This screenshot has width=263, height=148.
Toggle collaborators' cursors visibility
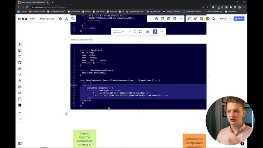point(189,18)
